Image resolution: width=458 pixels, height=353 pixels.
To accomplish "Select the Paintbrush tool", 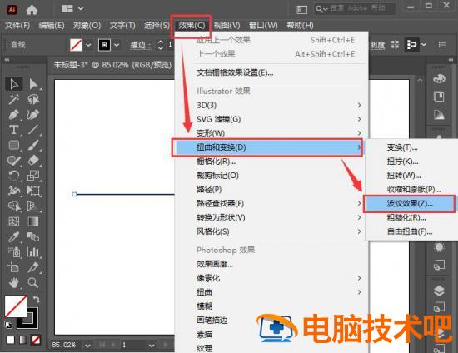I will pos(33,145).
